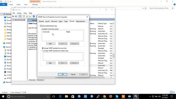The width and height of the screenshot is (176, 99).
Task: Click the Community column header
Action: [x=54, y=32]
